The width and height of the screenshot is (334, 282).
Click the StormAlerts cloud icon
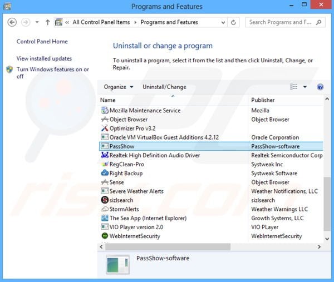[x=105, y=209]
